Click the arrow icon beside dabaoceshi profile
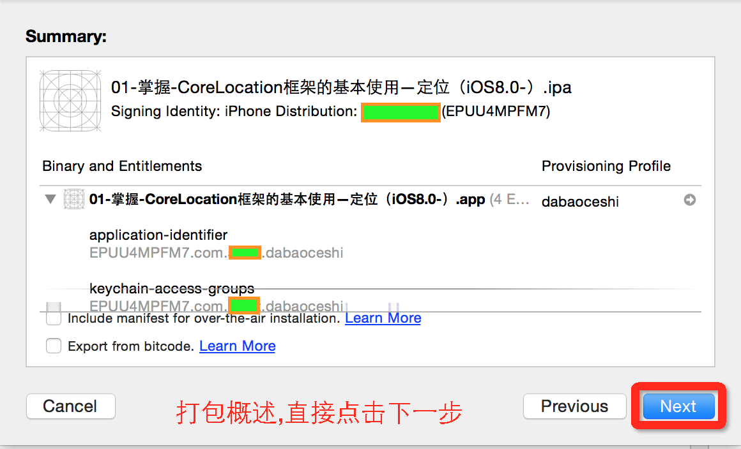 tap(689, 200)
